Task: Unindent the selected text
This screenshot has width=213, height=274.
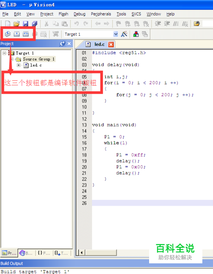Action: coord(167,23)
